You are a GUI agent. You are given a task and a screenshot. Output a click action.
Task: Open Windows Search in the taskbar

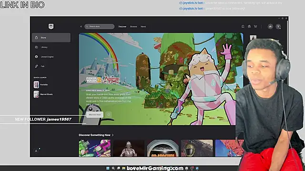(x=113, y=168)
